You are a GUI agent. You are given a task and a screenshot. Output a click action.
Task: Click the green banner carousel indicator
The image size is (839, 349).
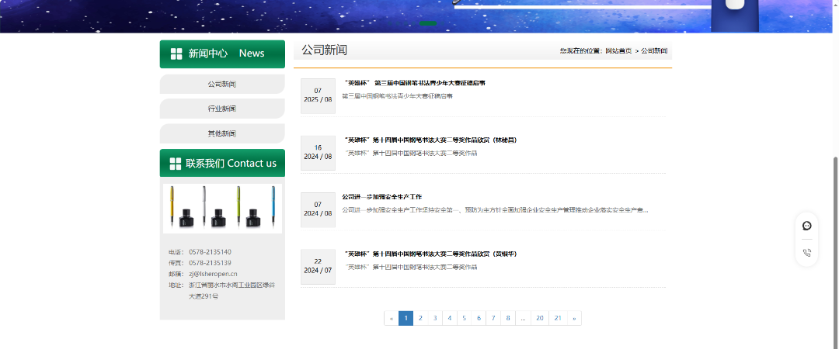(x=427, y=24)
